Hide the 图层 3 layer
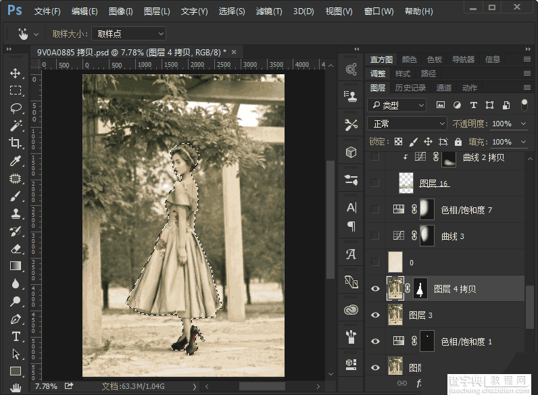 pyautogui.click(x=375, y=315)
